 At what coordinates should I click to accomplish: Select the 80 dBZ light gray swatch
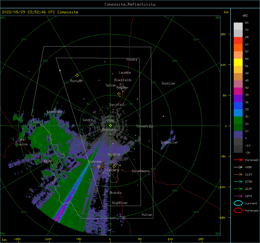click(x=238, y=26)
